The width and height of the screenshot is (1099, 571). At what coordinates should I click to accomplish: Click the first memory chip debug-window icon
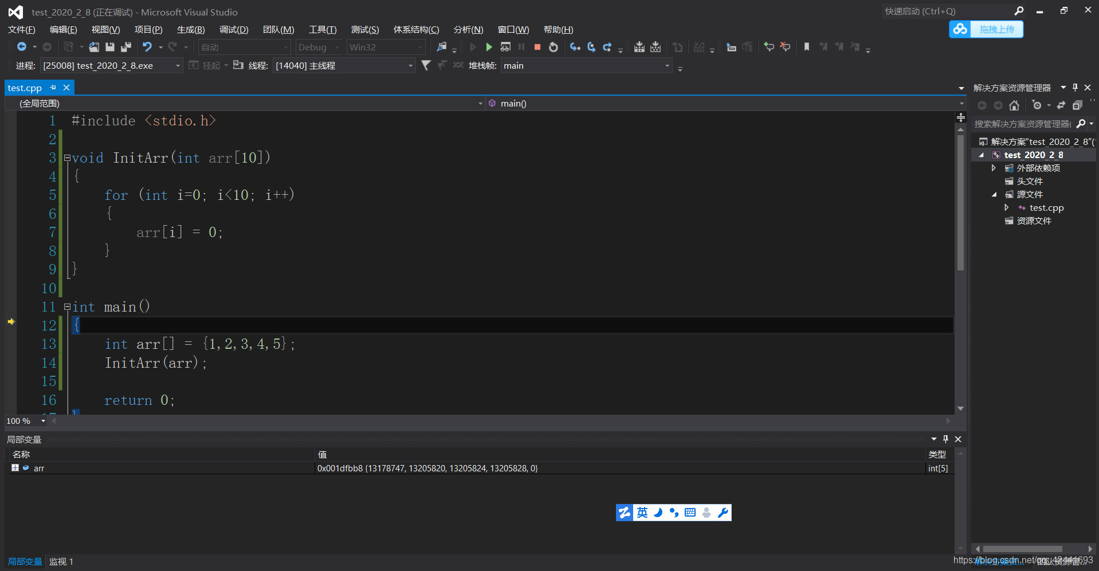pyautogui.click(x=639, y=47)
